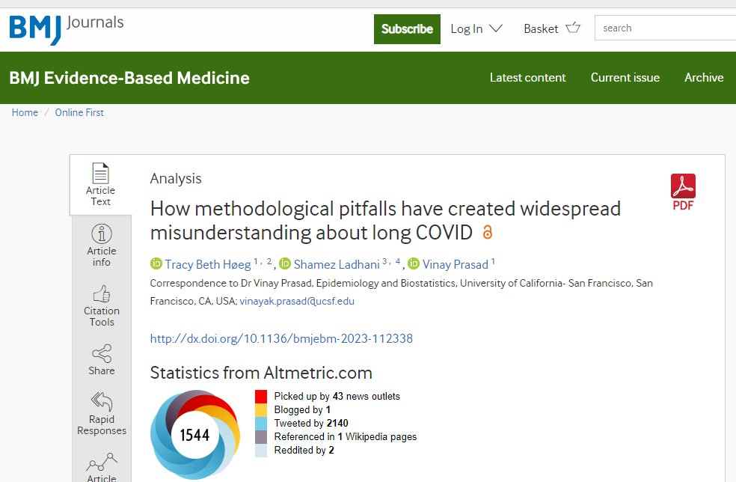Click the open access lock icon
This screenshot has width=736, height=482.
tap(488, 233)
